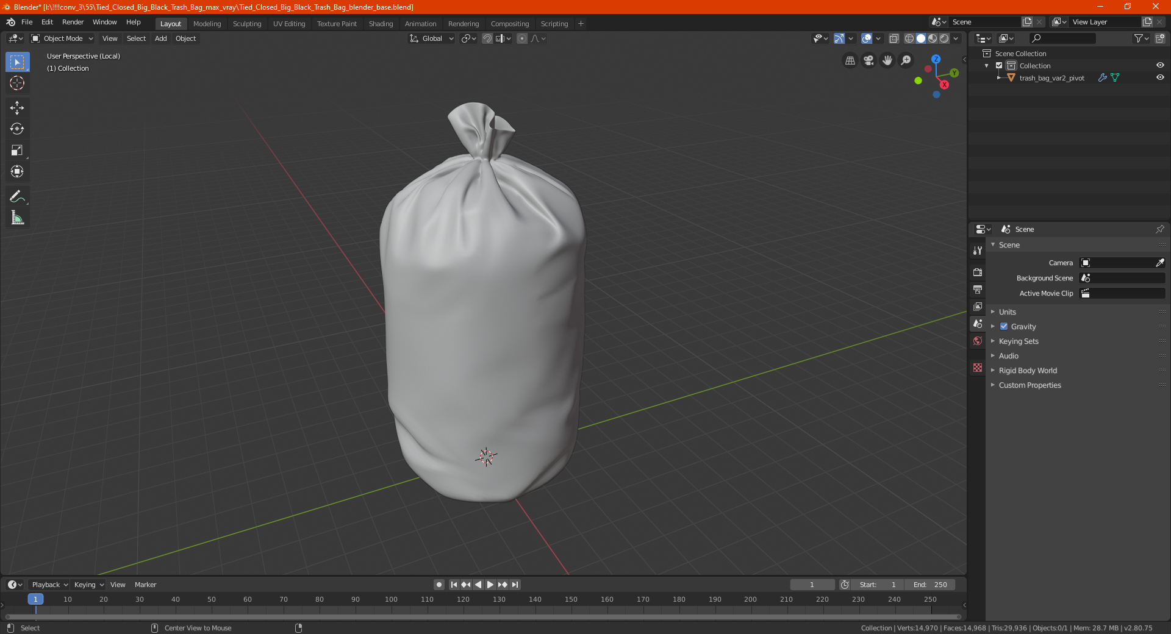Toggle the snapping magnet
This screenshot has width=1171, height=634.
point(487,38)
